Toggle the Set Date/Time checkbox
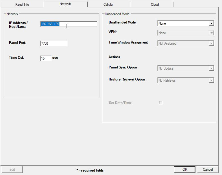Viewport: 222px width, 175px height. (161, 103)
